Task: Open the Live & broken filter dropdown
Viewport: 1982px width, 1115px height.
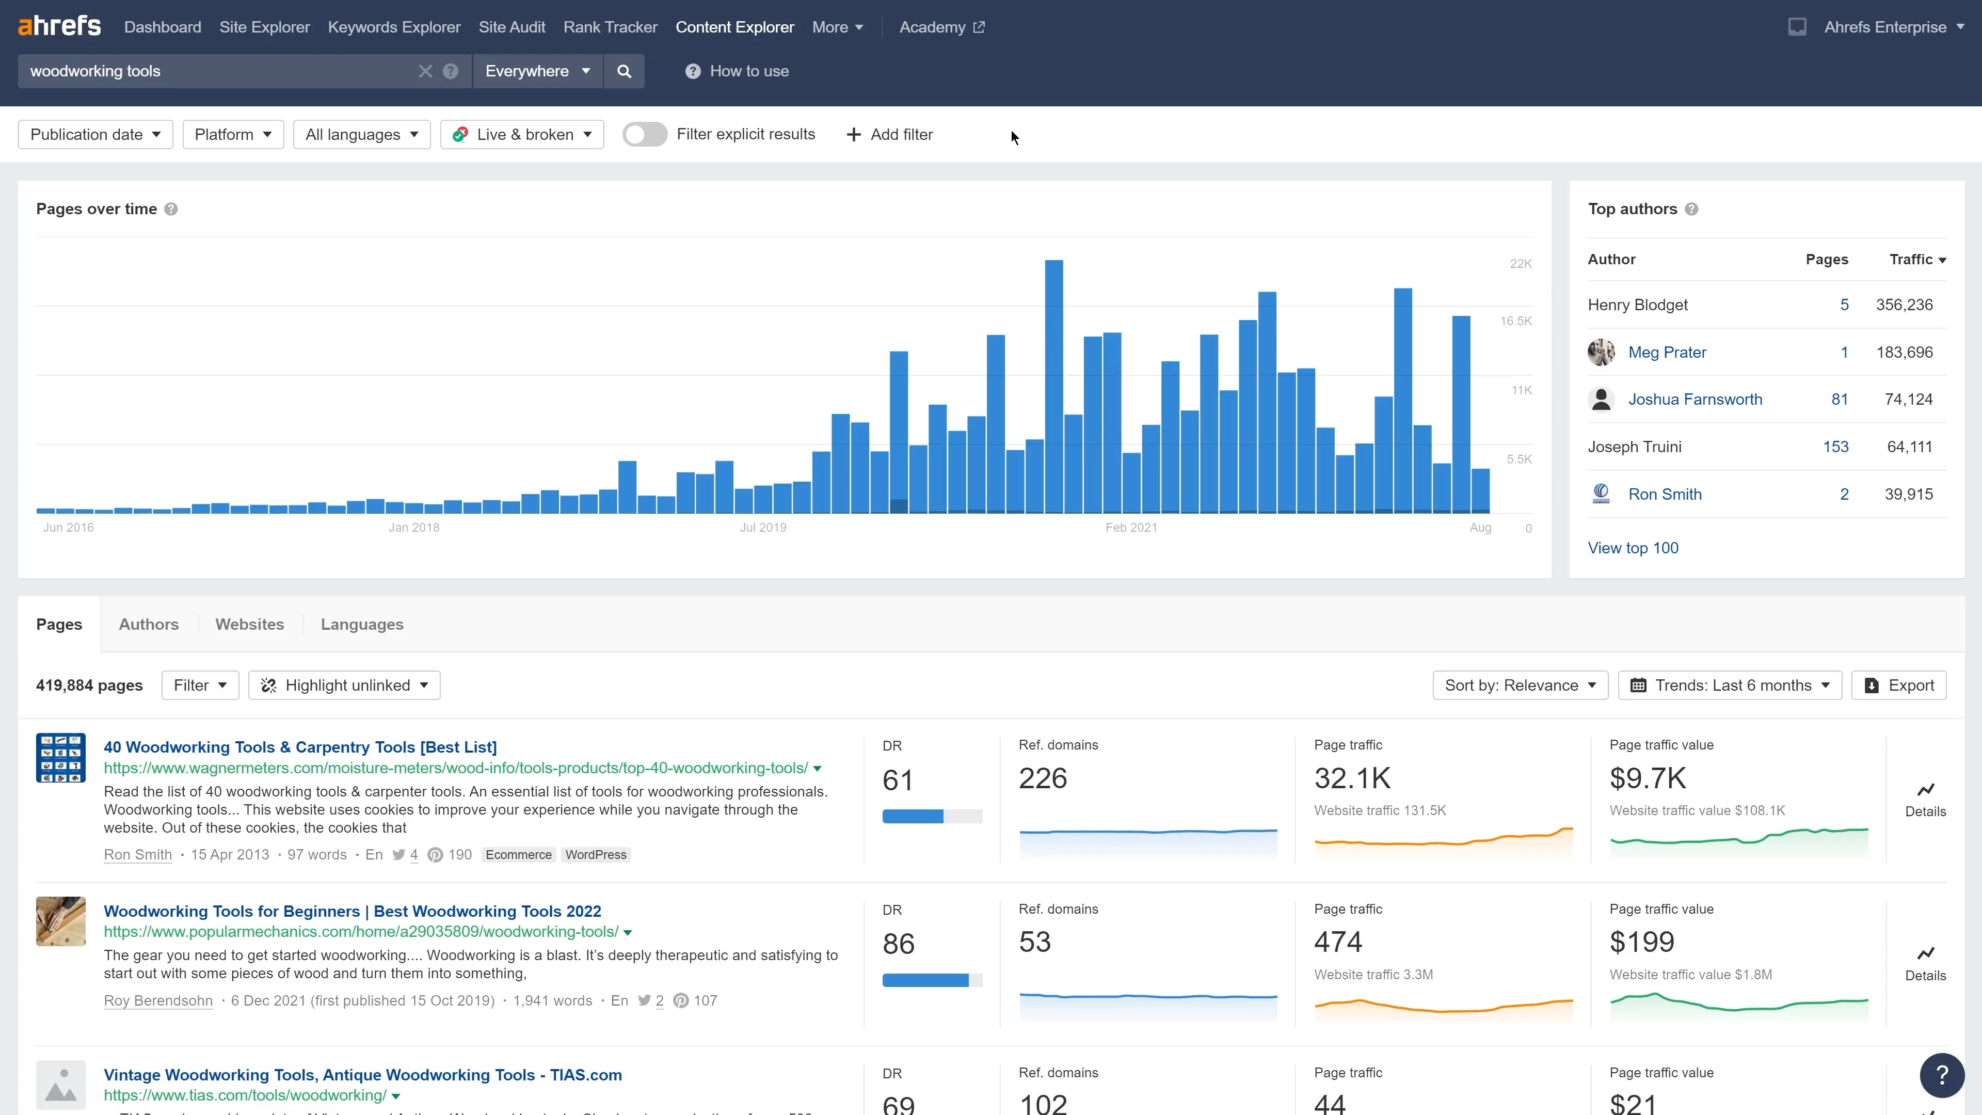Action: [x=522, y=135]
